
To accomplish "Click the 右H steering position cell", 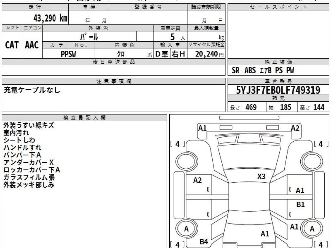I will tap(178, 54).
